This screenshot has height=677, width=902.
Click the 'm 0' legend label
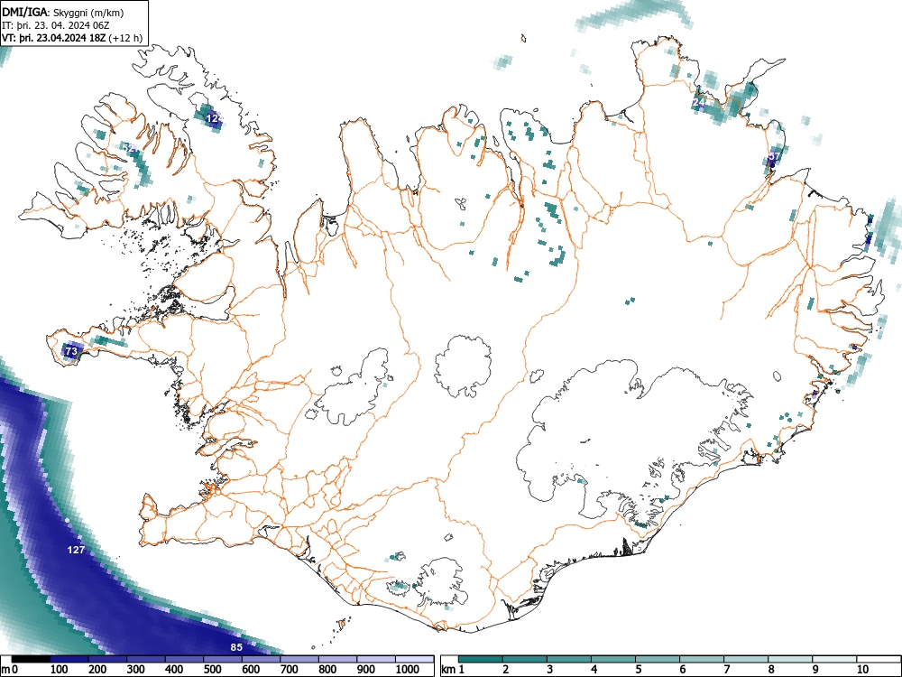coord(10,670)
